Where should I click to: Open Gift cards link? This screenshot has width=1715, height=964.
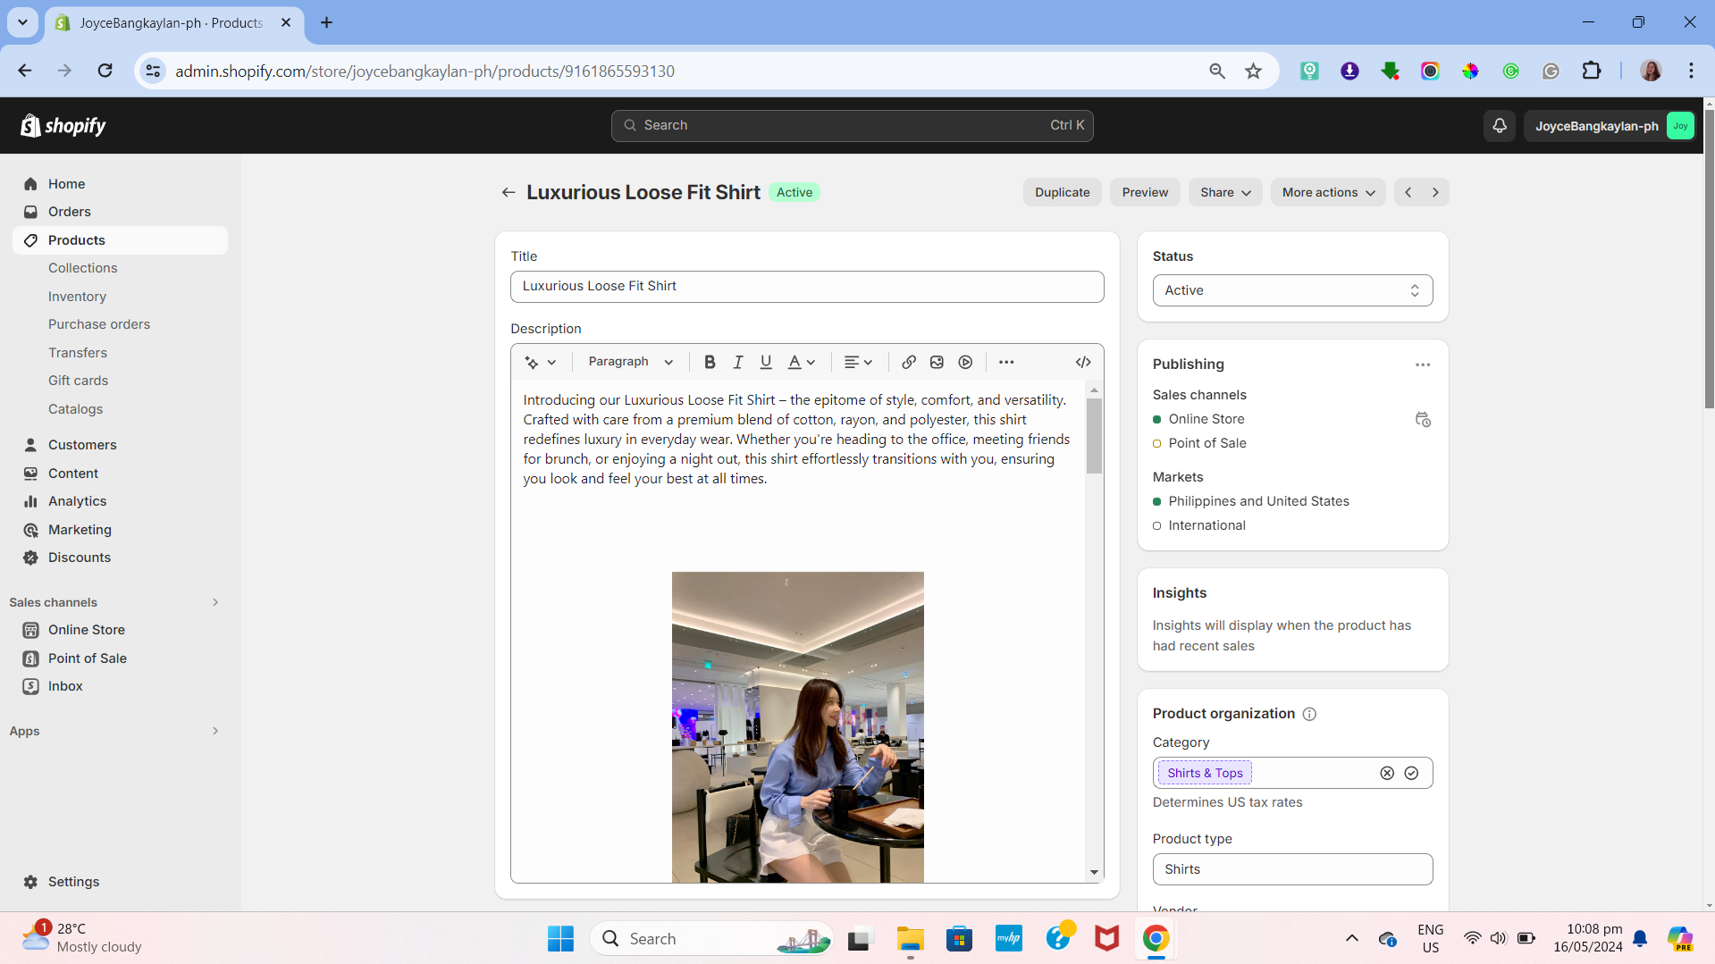click(x=78, y=381)
